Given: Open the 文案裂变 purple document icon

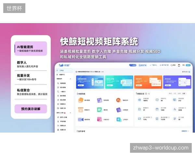Looking at the screenshot, I should point(119,110).
